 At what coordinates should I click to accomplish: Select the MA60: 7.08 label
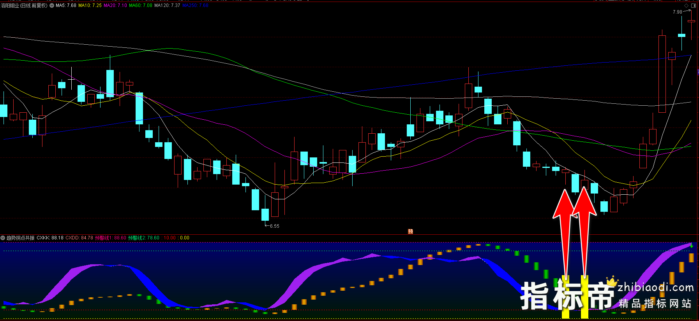click(141, 5)
